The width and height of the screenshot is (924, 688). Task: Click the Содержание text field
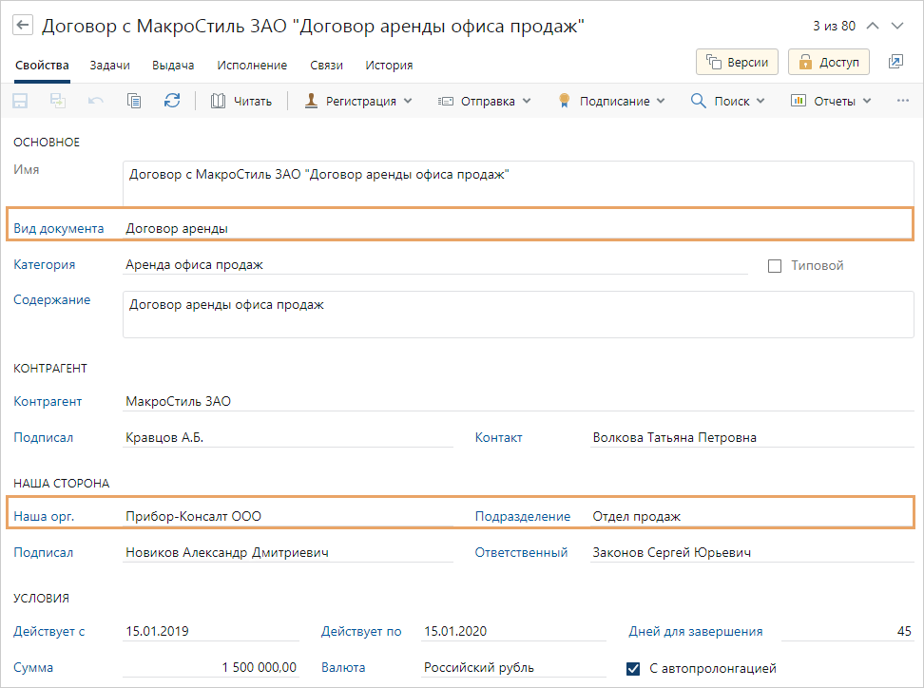[x=518, y=314]
